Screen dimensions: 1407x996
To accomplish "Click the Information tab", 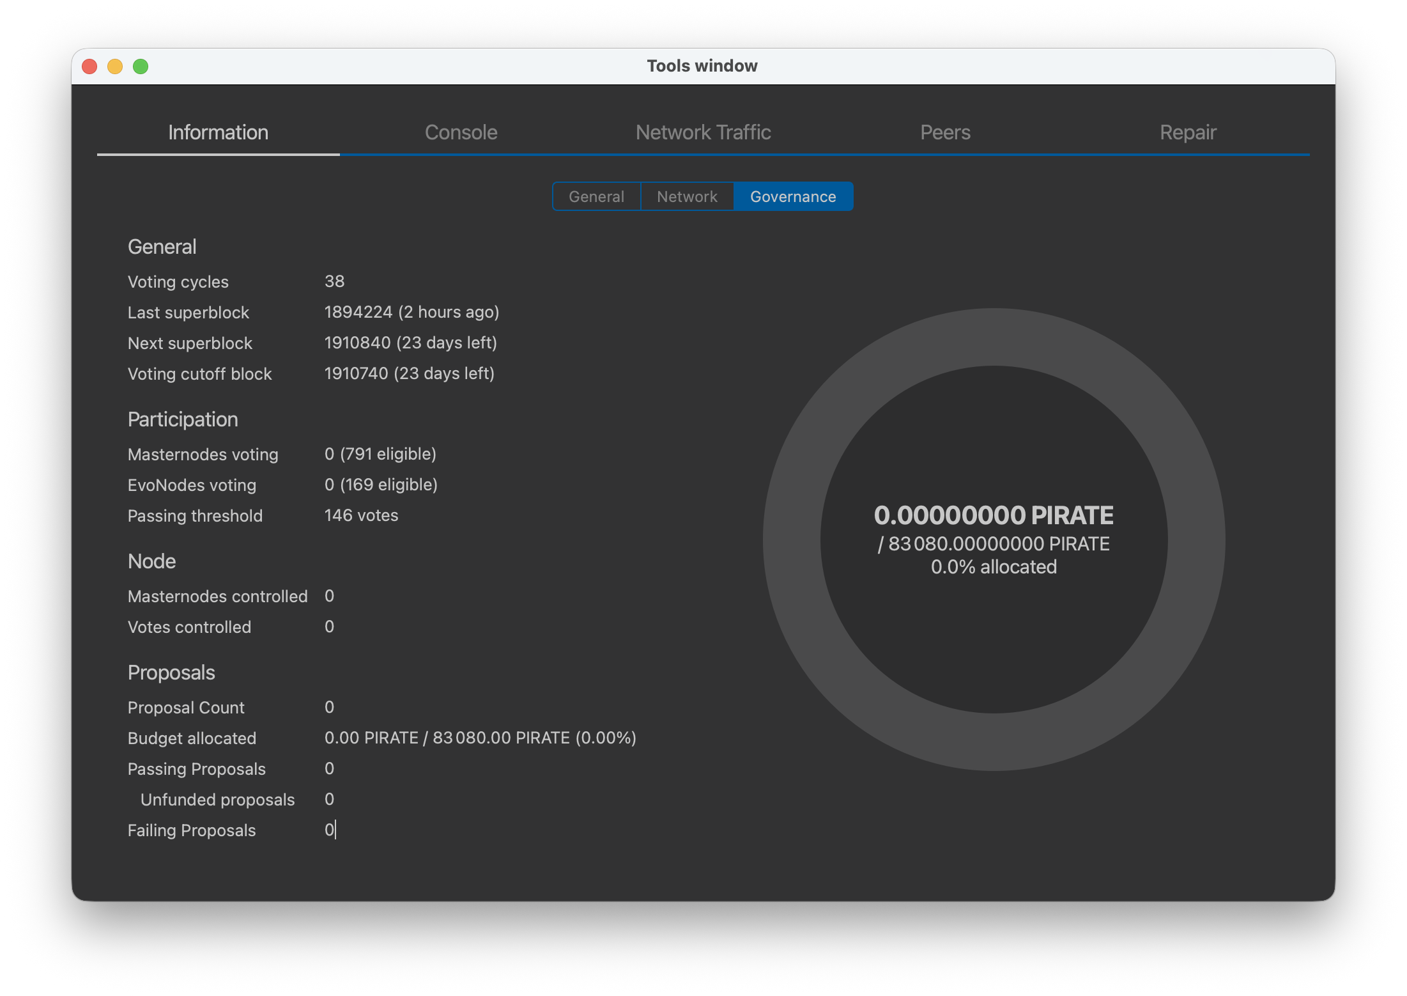I will coord(218,132).
